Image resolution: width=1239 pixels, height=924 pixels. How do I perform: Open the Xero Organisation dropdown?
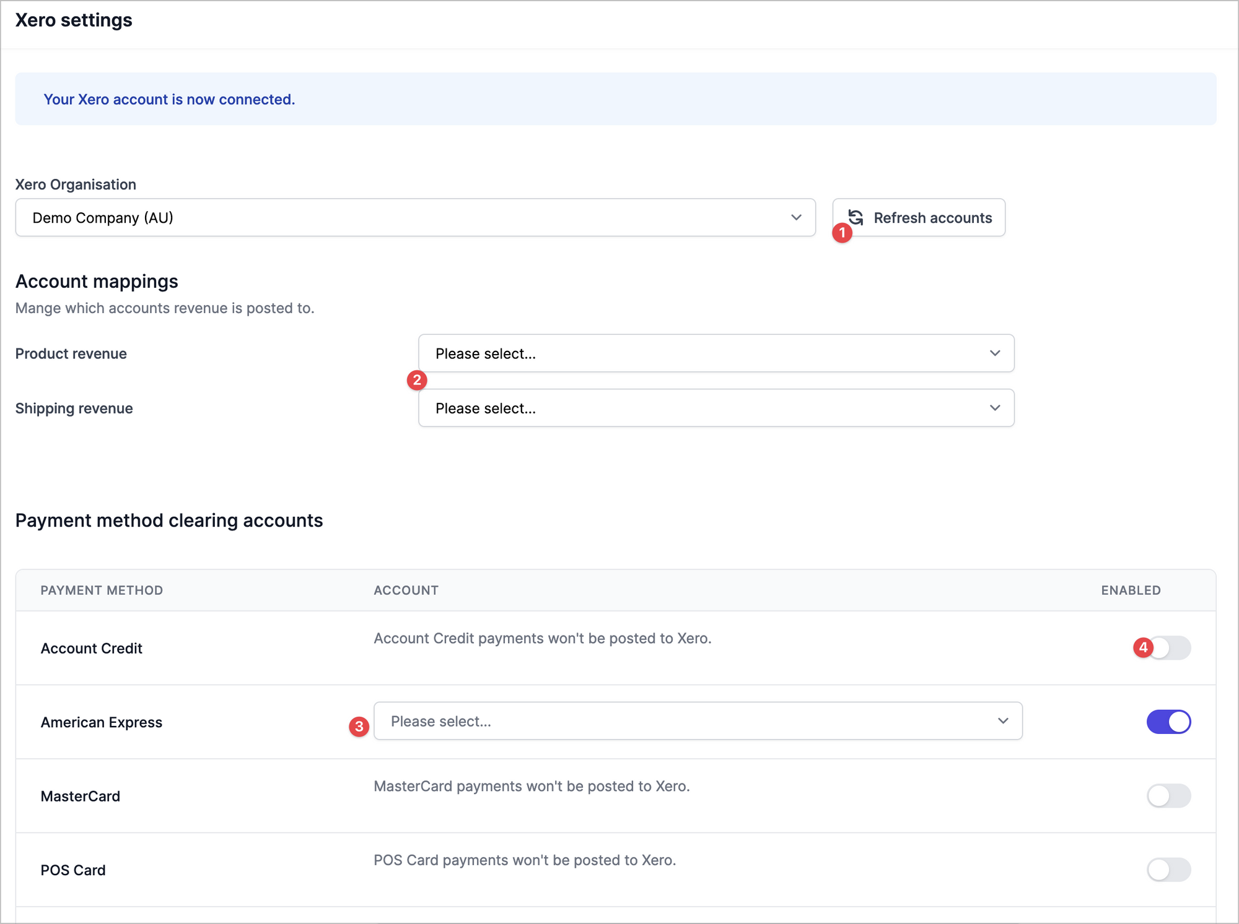[415, 217]
